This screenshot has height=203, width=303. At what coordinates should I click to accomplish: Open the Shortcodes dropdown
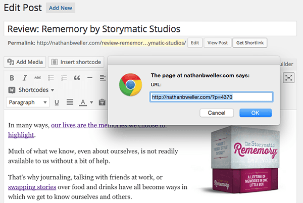point(31,90)
